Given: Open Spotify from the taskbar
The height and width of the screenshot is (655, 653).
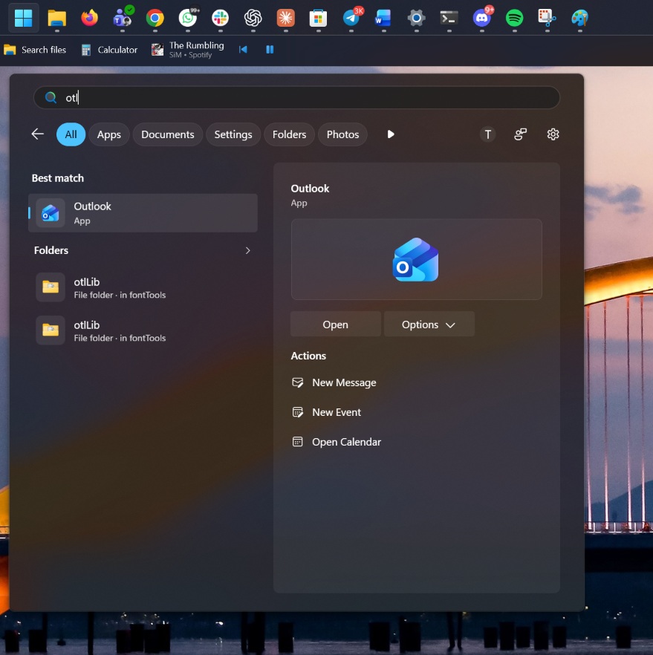Looking at the screenshot, I should pos(515,18).
